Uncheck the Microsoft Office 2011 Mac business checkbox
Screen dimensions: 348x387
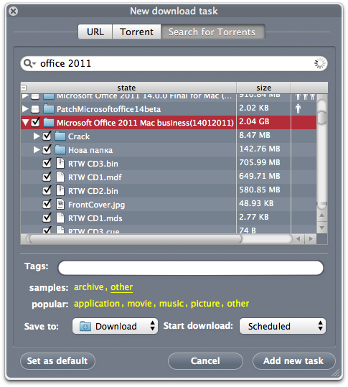pyautogui.click(x=35, y=122)
